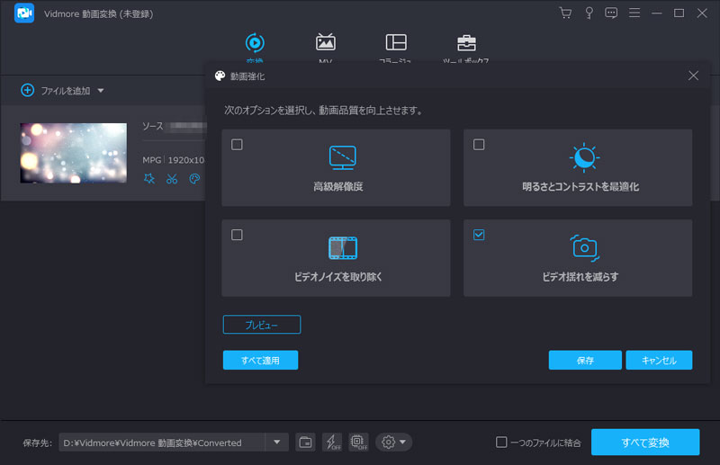Switch to the MV tab

tap(326, 48)
